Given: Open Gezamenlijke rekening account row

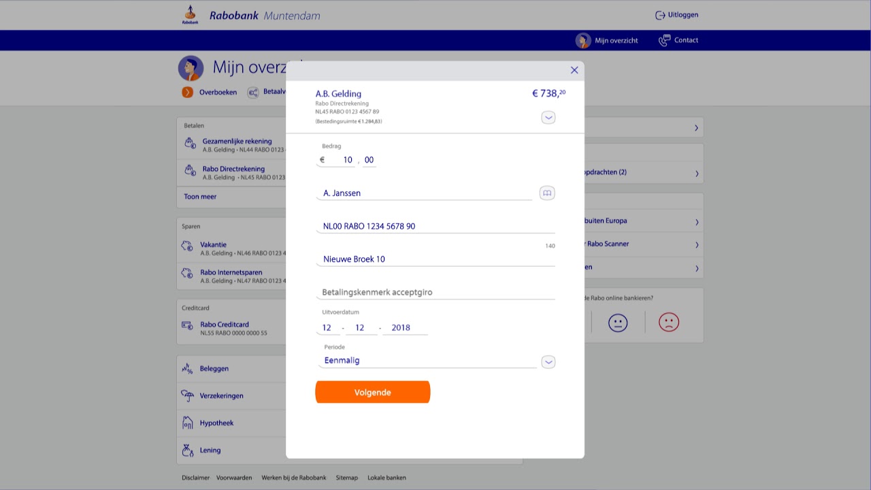Looking at the screenshot, I should [x=231, y=146].
